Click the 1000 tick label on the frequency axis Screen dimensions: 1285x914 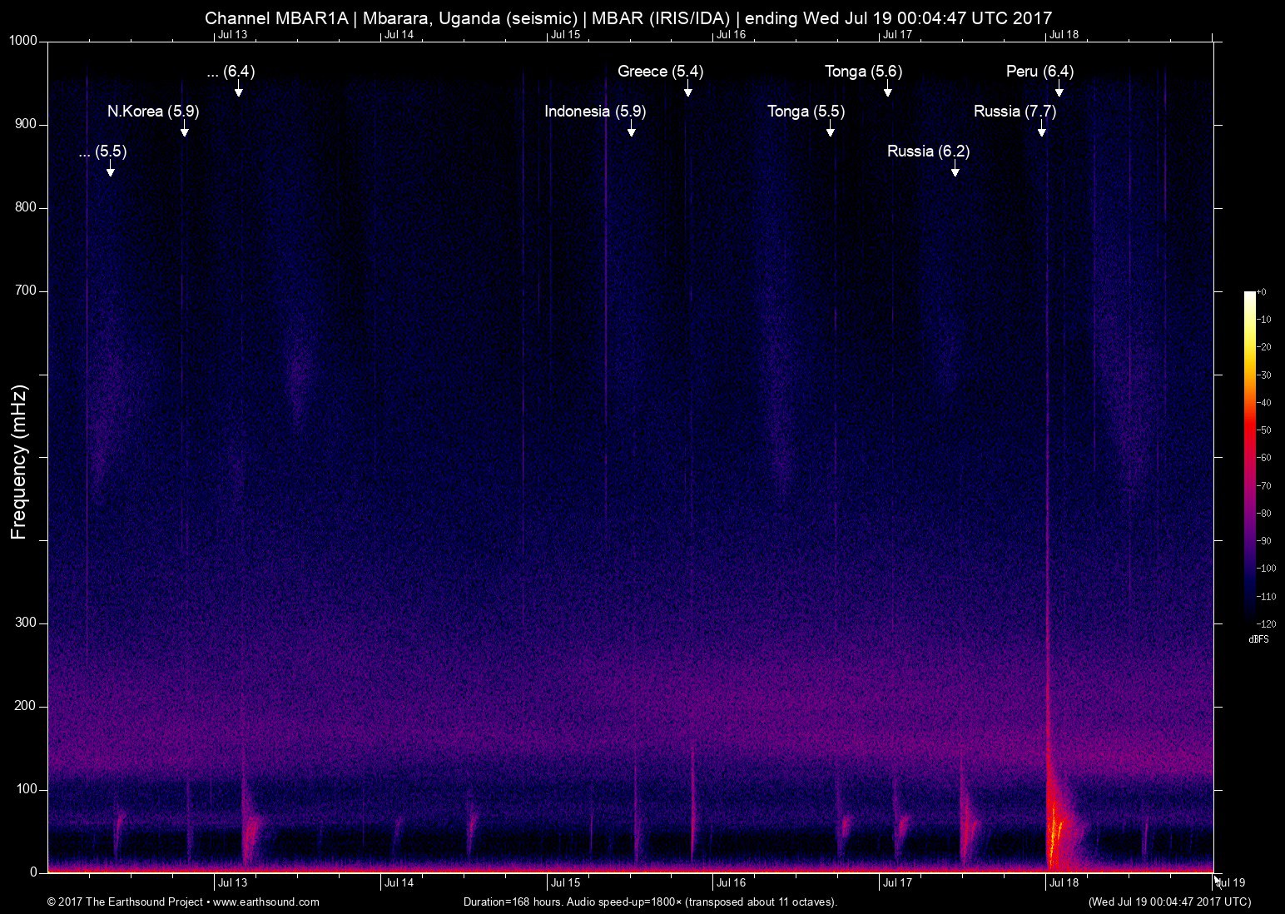[22, 41]
